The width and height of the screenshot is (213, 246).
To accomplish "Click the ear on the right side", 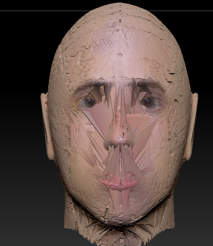I will point(191,126).
